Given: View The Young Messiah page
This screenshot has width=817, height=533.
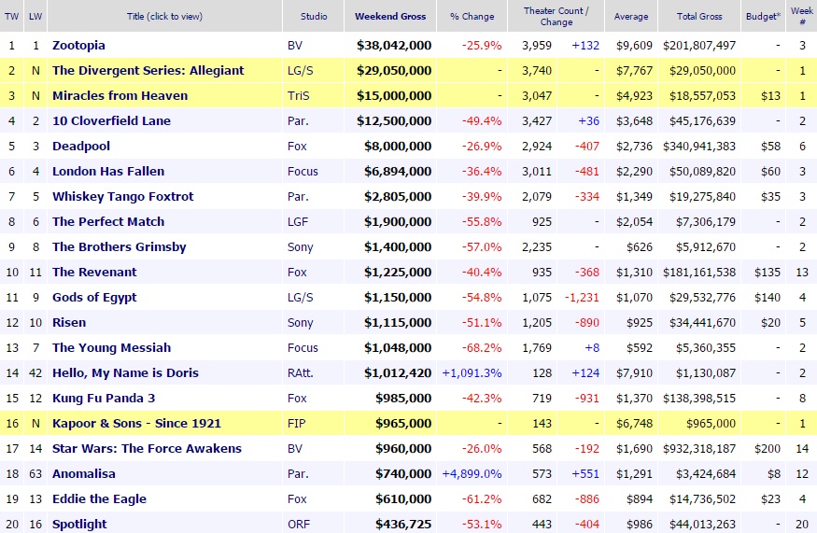Looking at the screenshot, I should pyautogui.click(x=111, y=348).
